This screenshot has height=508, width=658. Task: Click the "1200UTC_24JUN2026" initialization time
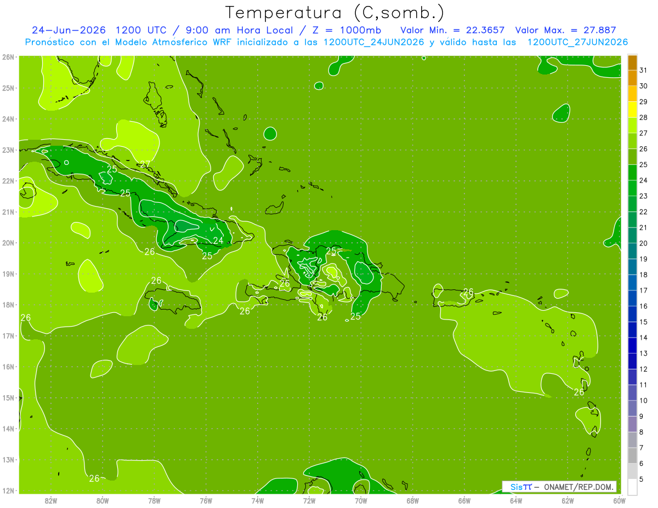click(x=374, y=42)
